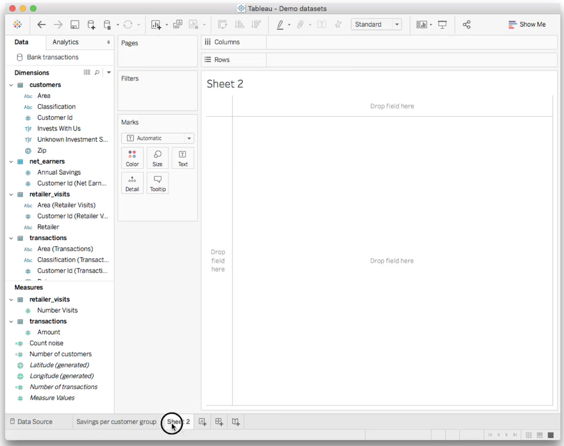
Task: Click the Show Mark Labels icon
Action: pyautogui.click(x=321, y=24)
